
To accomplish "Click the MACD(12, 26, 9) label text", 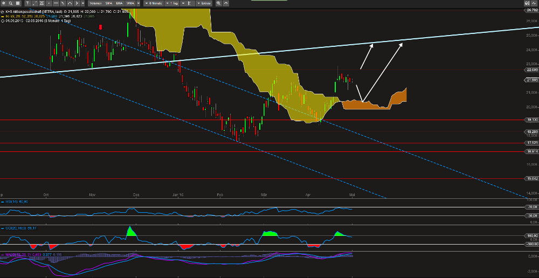I will point(17,255).
